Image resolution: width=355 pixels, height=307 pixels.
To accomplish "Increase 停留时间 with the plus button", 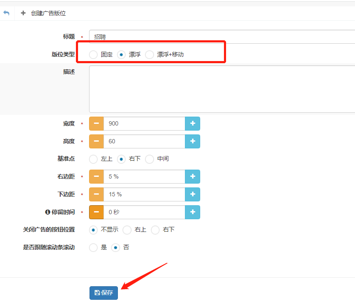I will pyautogui.click(x=193, y=212).
